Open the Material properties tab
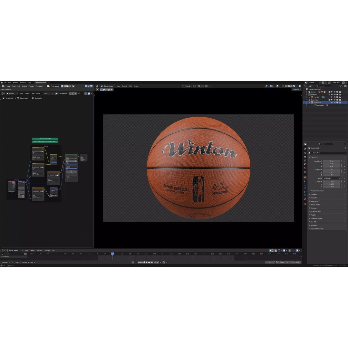This screenshot has height=348, width=348. click(305, 199)
